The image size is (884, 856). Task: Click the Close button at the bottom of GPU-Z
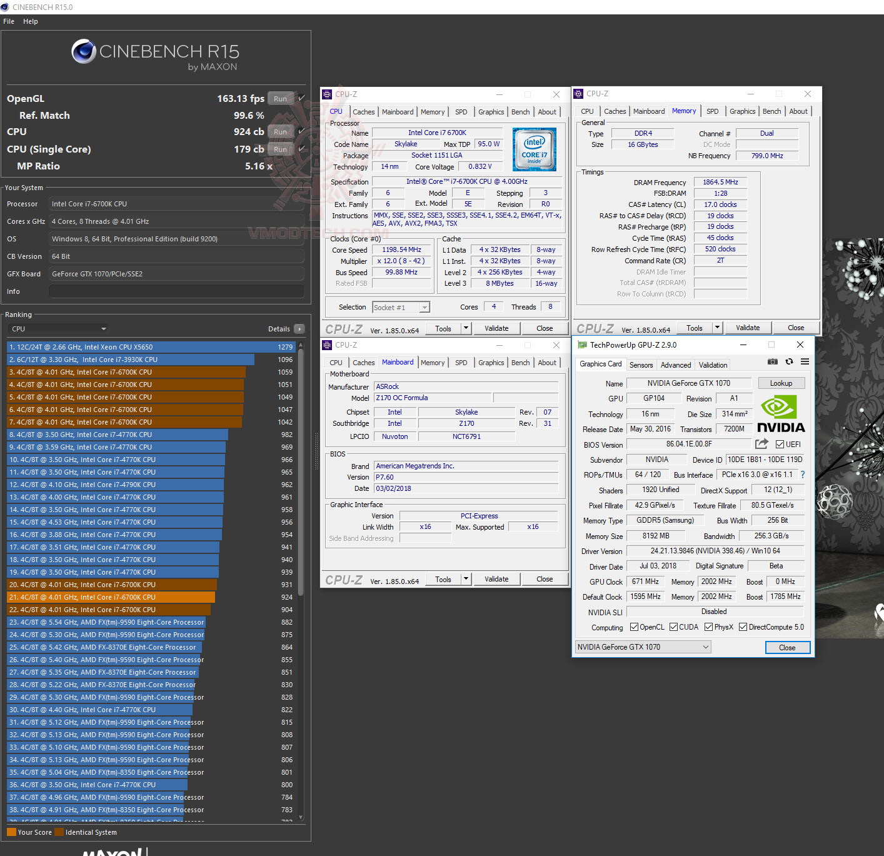(788, 648)
